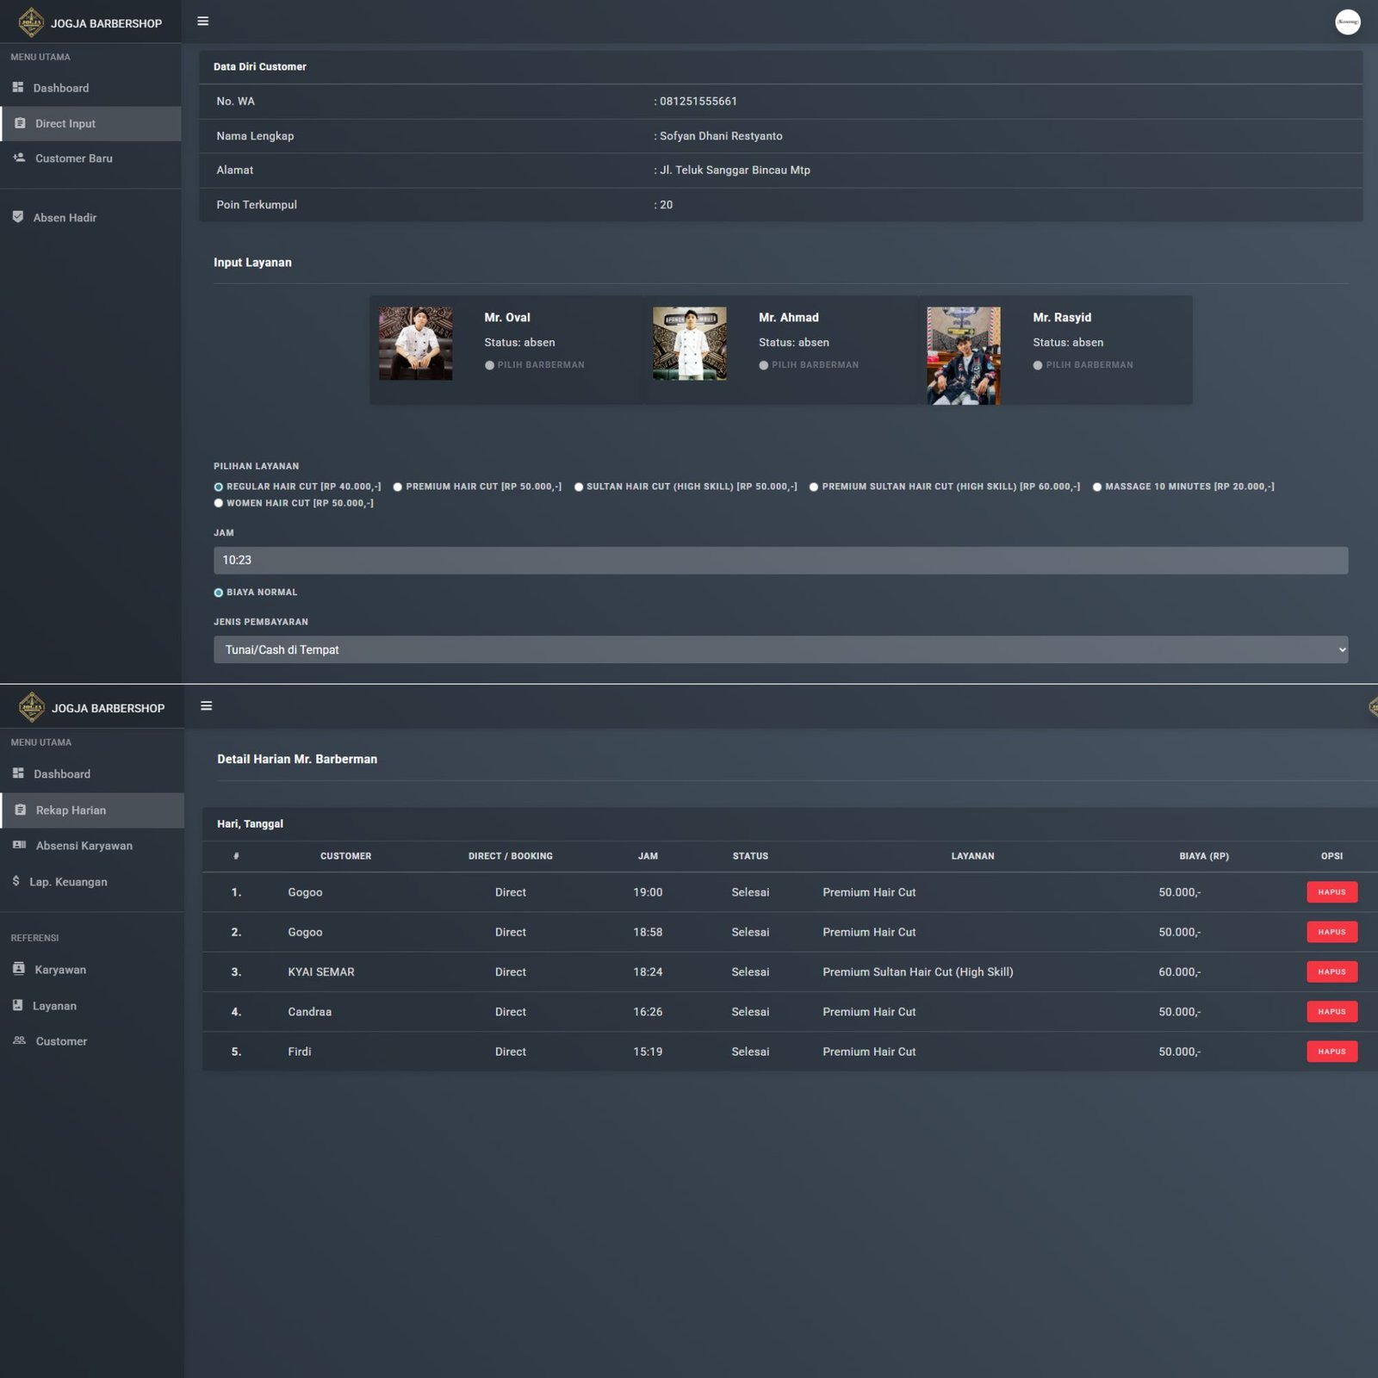Choose Massage 10 Minutes radio option
The height and width of the screenshot is (1378, 1378).
1097,487
